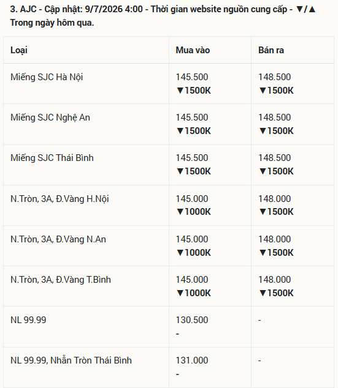Click N.Tròn, 3A, Đ.Vàng T.Bình label
338x388 pixels.
coord(61,280)
